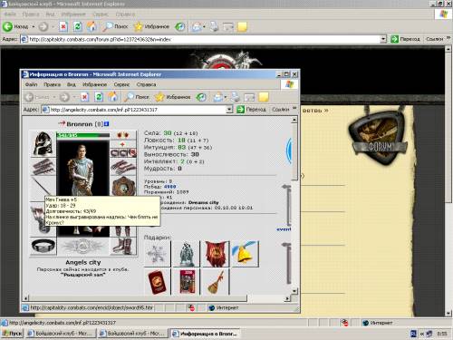Click the black belt equipment icon
This screenshot has height=340, width=453.
(x=43, y=246)
